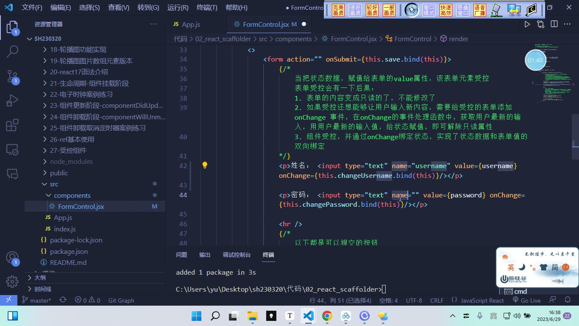
Task: Open Source Control view in activity bar
Action: click(x=12, y=76)
